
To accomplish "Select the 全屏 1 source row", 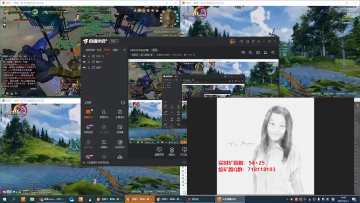I will 104,68.
